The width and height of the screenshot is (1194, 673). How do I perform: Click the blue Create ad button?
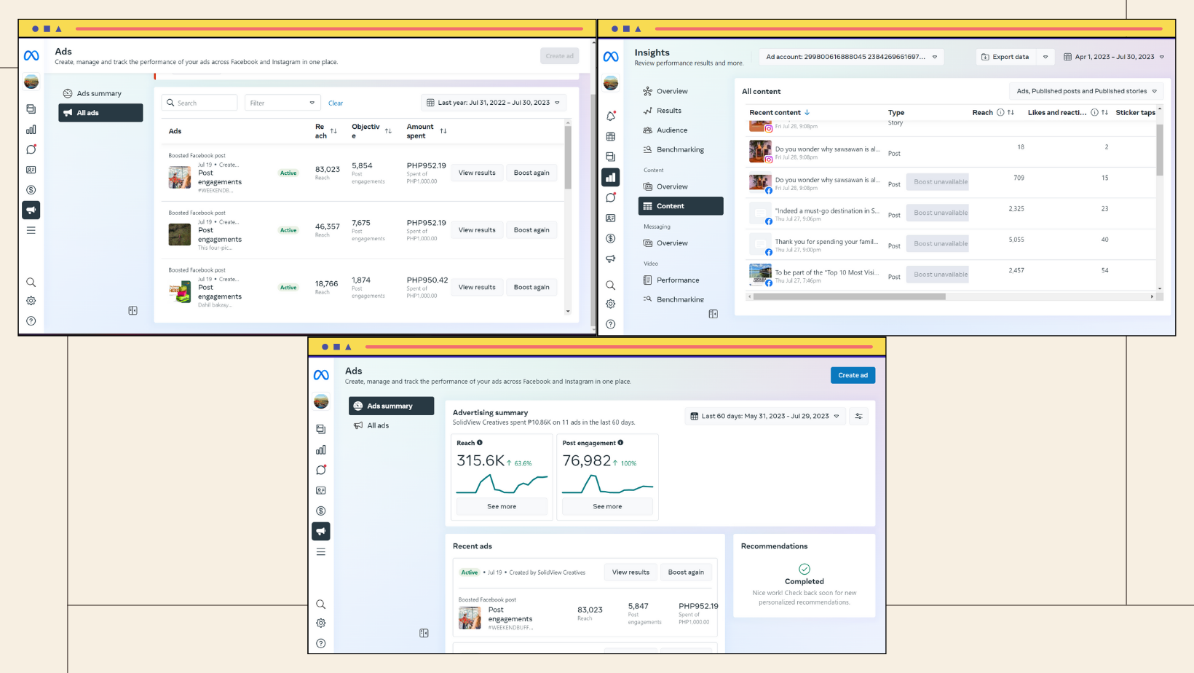[x=853, y=375]
